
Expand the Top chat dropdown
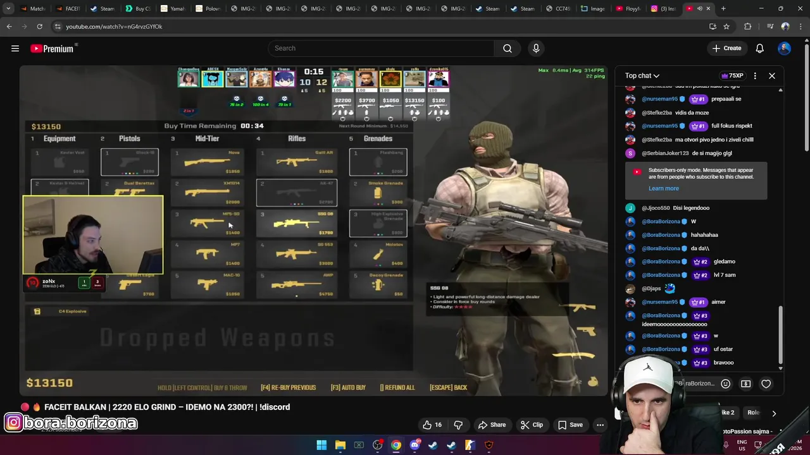pyautogui.click(x=642, y=76)
